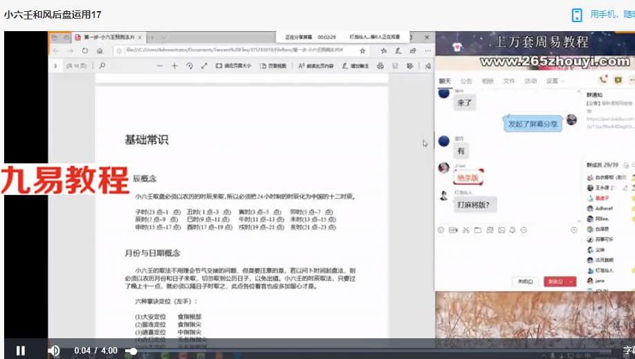Screen dimensions: 635x359
Task: Click the browser share icon
Action: (x=413, y=50)
